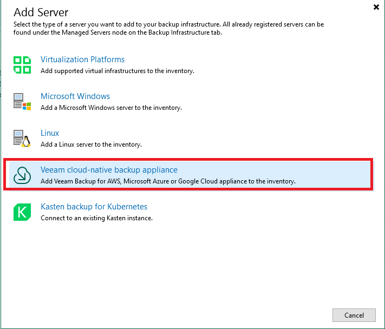Select the Linux server type link

[50, 133]
